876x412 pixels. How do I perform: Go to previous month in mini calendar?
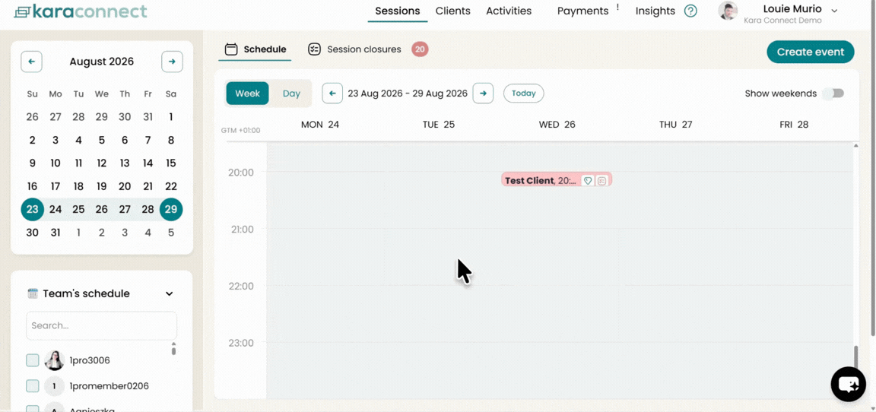pyautogui.click(x=31, y=62)
